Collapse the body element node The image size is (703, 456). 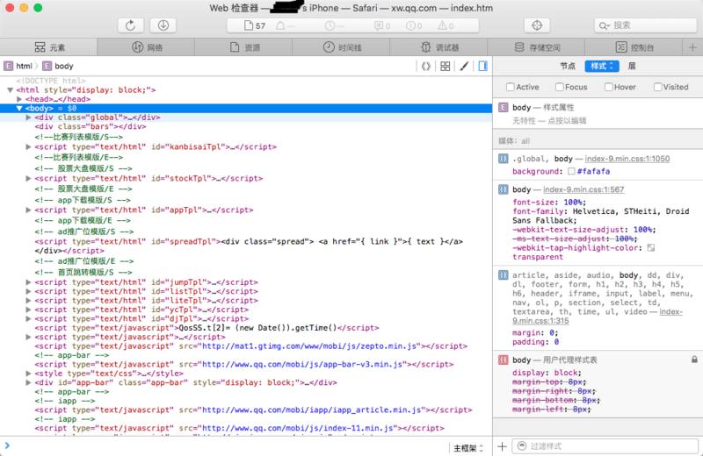(x=19, y=108)
